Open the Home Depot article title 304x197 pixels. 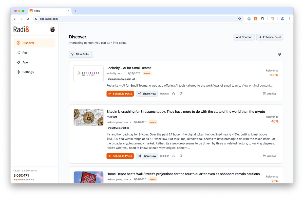(183, 174)
